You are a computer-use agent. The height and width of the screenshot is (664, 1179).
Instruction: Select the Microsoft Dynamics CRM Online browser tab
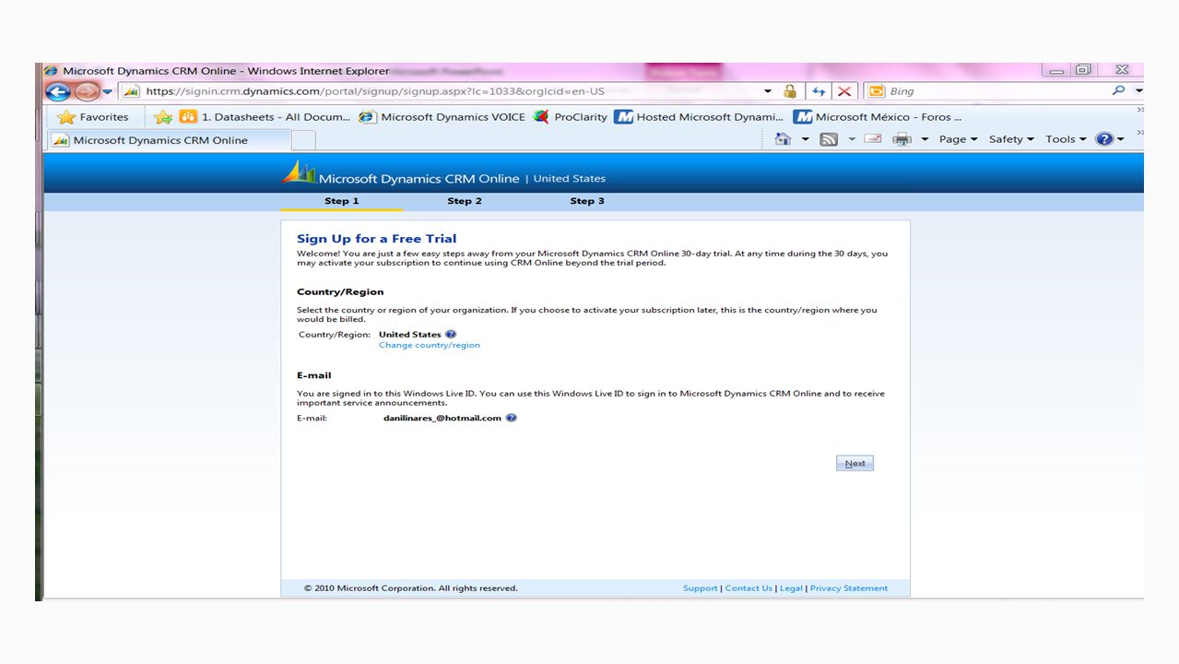[171, 140]
